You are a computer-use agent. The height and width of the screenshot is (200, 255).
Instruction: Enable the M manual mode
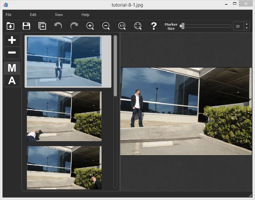pos(12,68)
